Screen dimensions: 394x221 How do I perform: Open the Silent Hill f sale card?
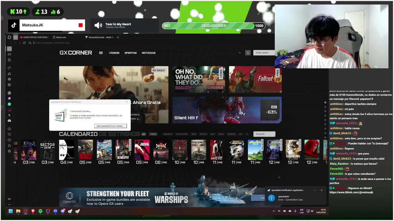point(227,110)
